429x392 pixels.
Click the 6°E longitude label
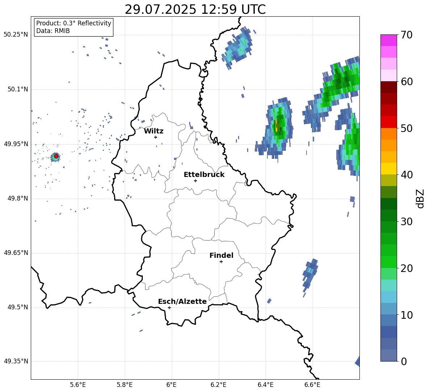[171, 385]
